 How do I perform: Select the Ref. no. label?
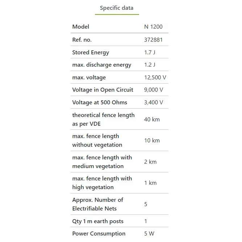tap(82, 40)
